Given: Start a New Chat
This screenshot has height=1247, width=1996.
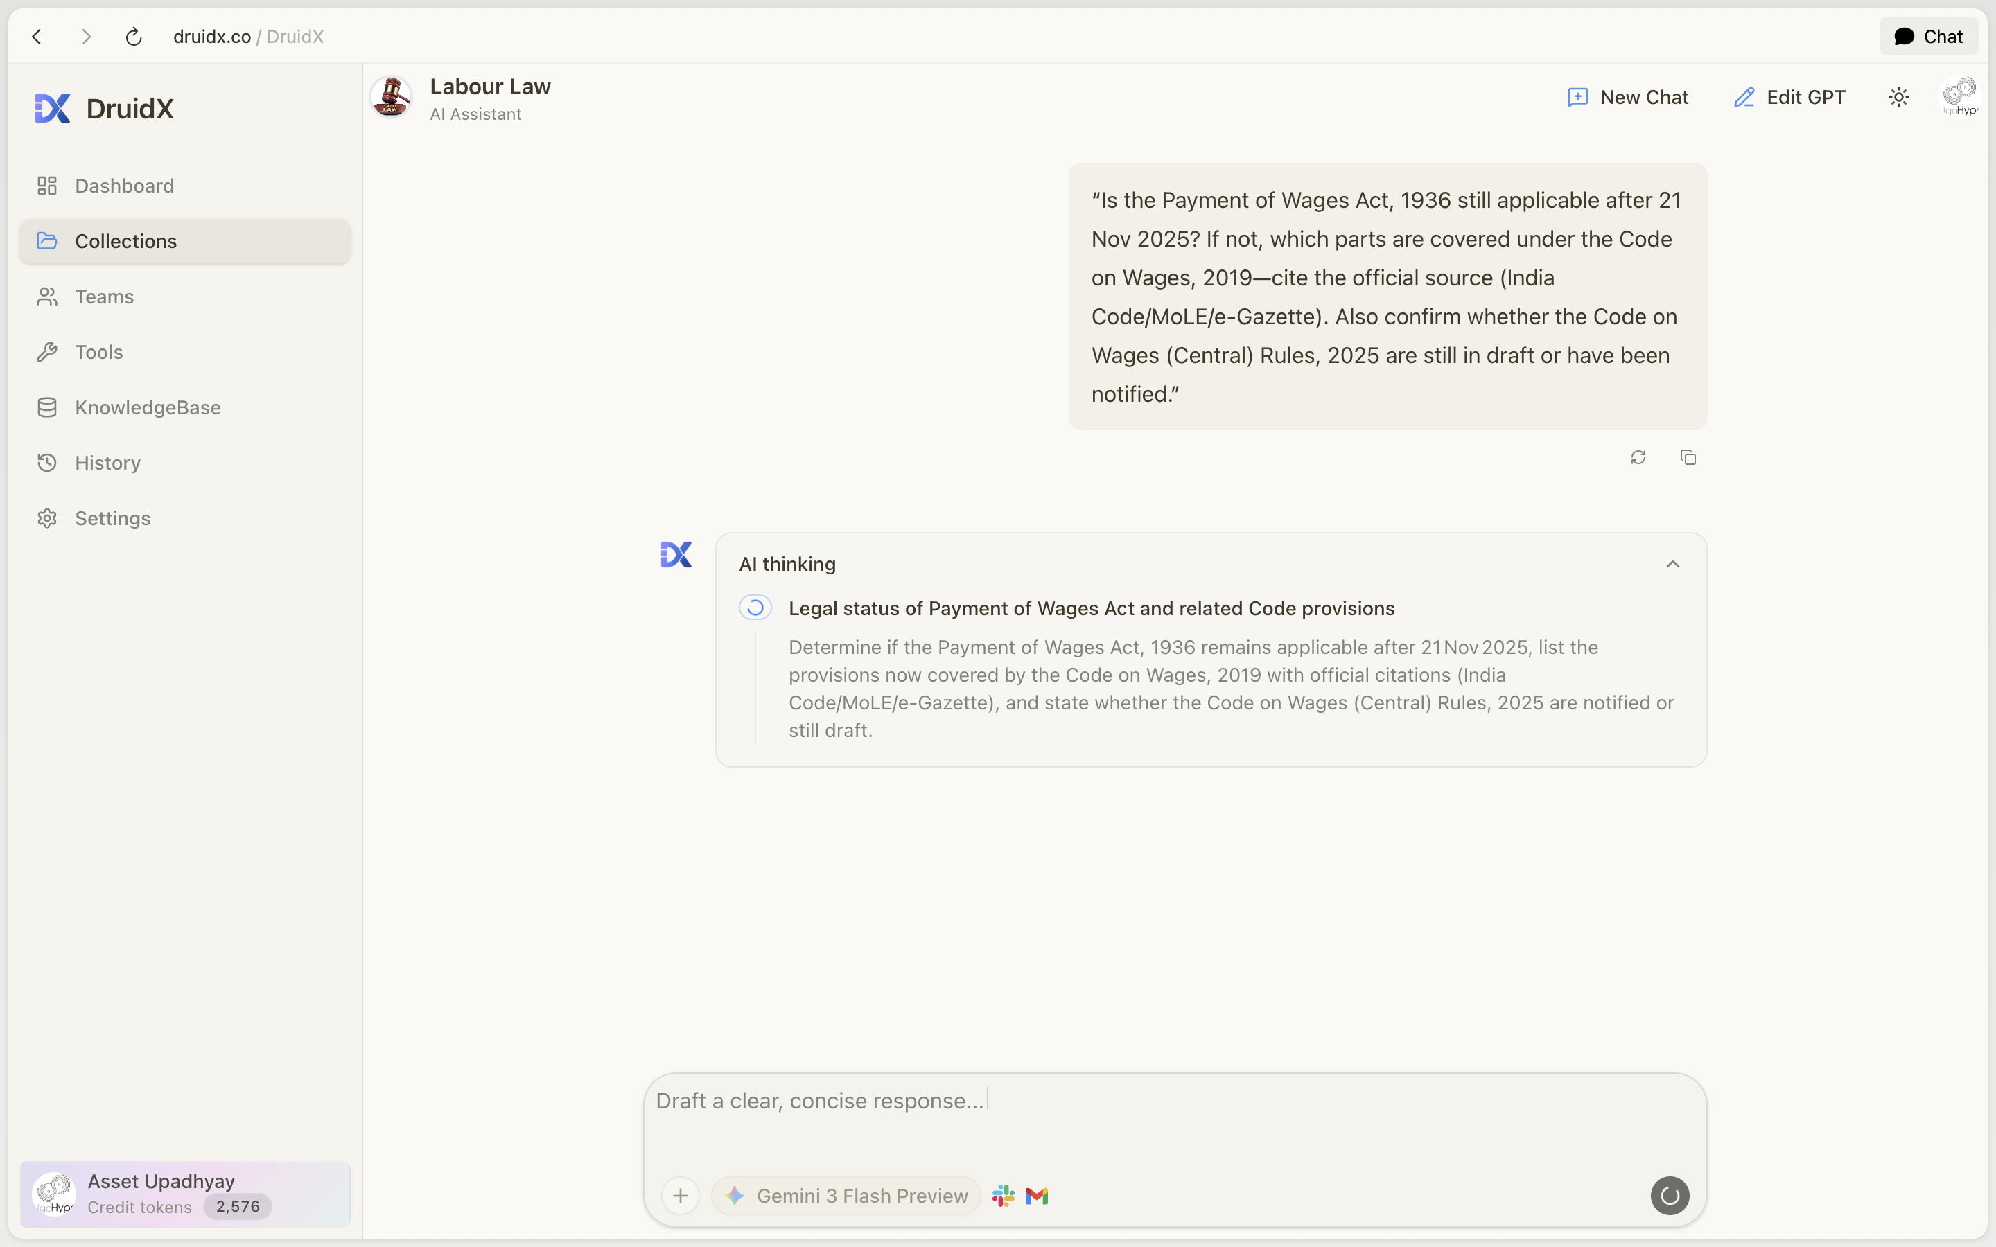Looking at the screenshot, I should point(1628,97).
